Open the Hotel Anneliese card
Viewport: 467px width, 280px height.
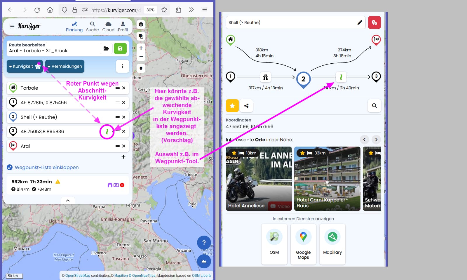pyautogui.click(x=259, y=179)
